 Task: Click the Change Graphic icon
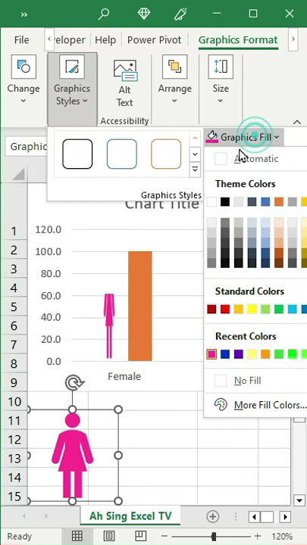[23, 66]
